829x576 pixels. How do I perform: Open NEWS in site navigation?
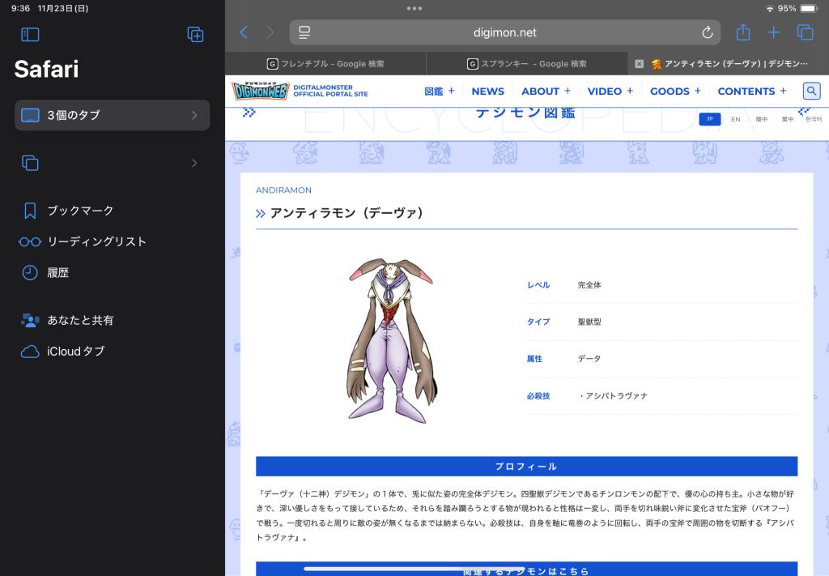tap(487, 91)
